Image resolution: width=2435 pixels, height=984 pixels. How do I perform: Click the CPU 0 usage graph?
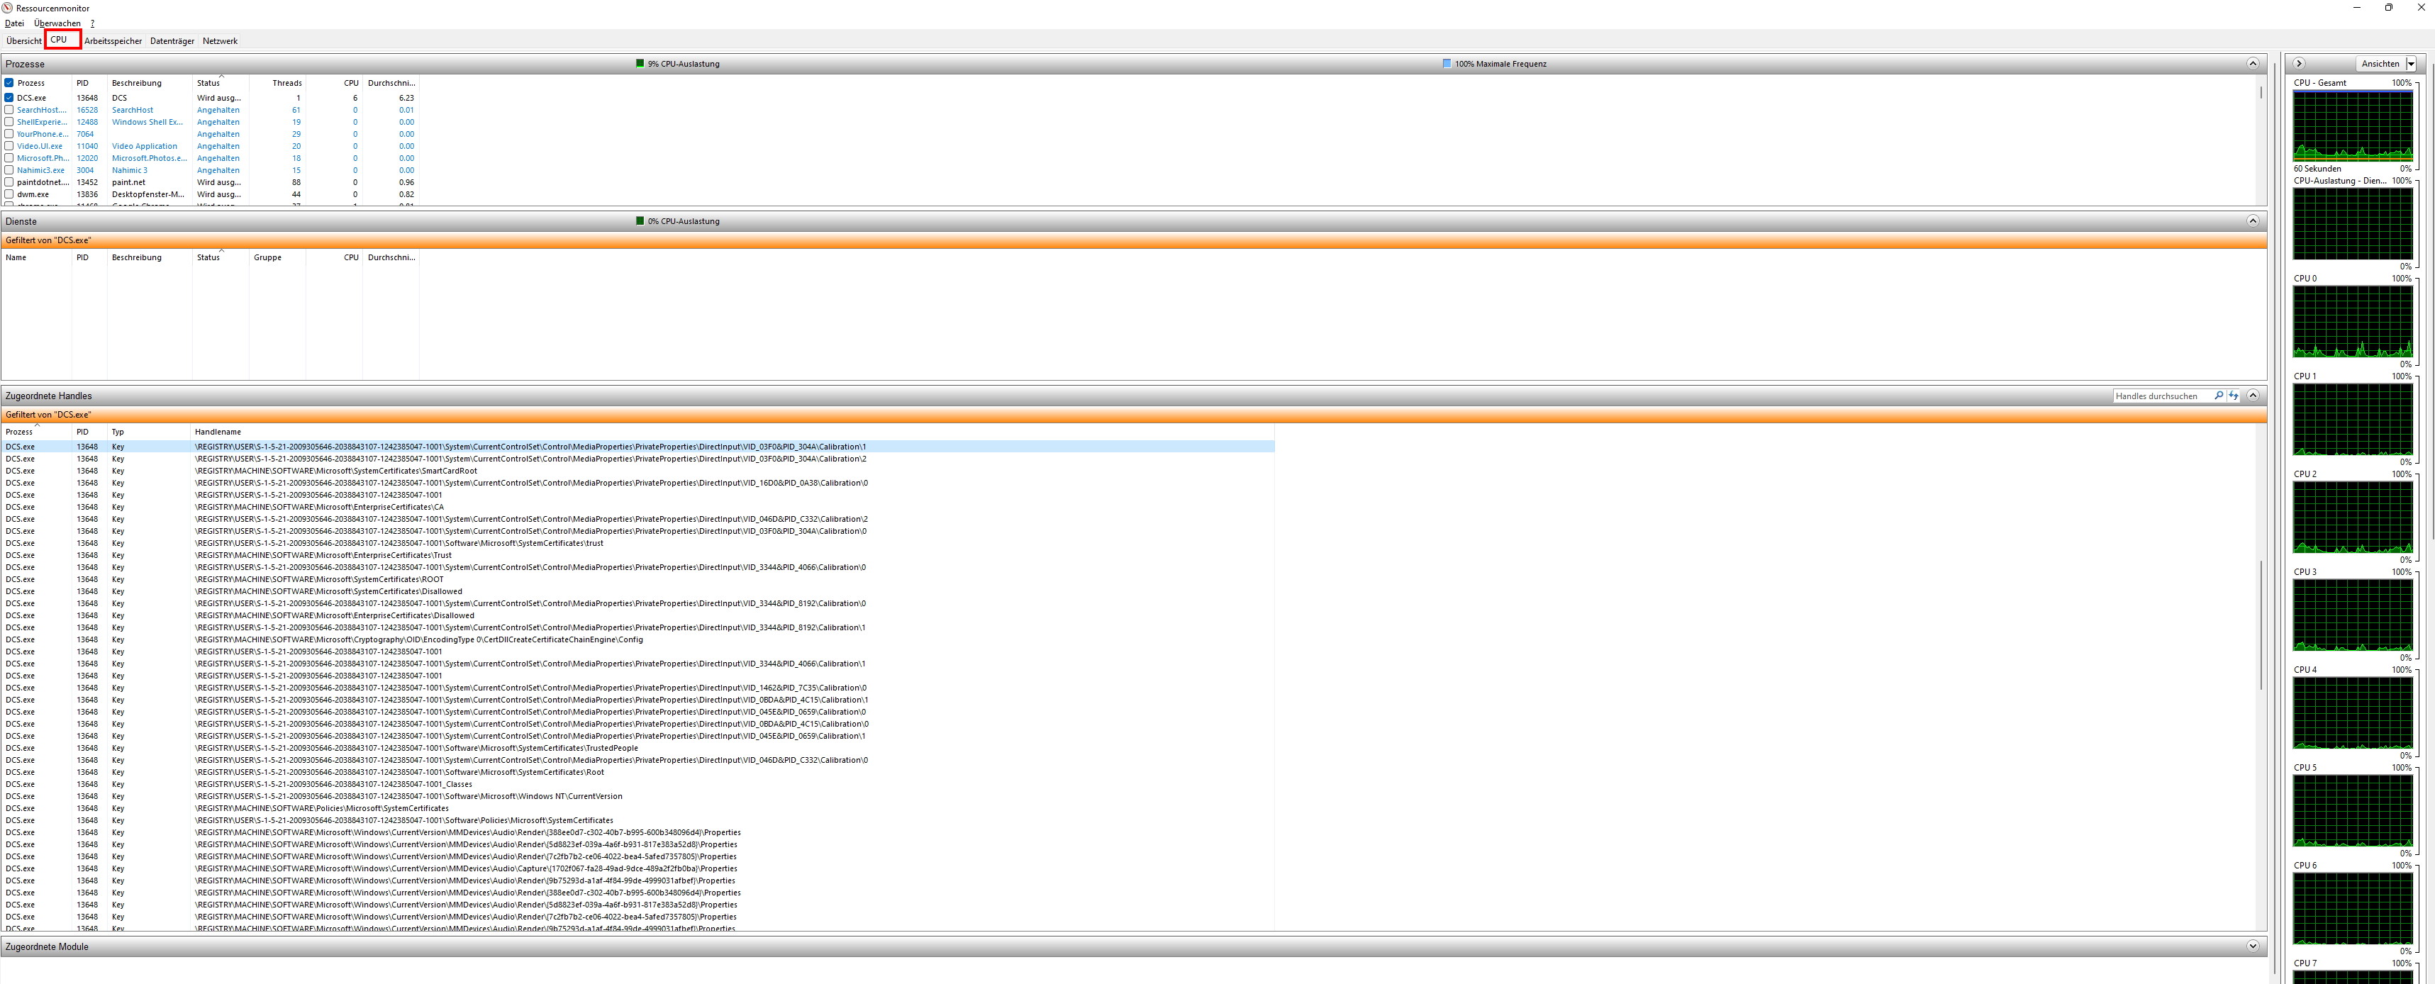point(2353,320)
